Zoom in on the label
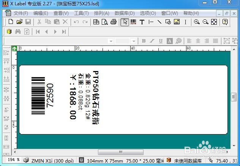This screenshot has width=240, height=166. [x=197, y=22]
